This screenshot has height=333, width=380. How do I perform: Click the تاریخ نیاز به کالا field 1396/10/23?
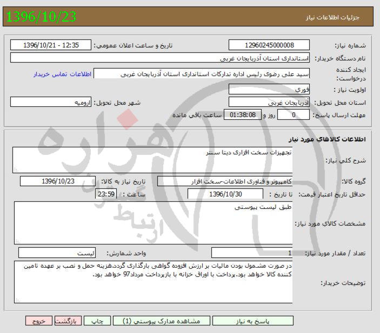pos(58,181)
